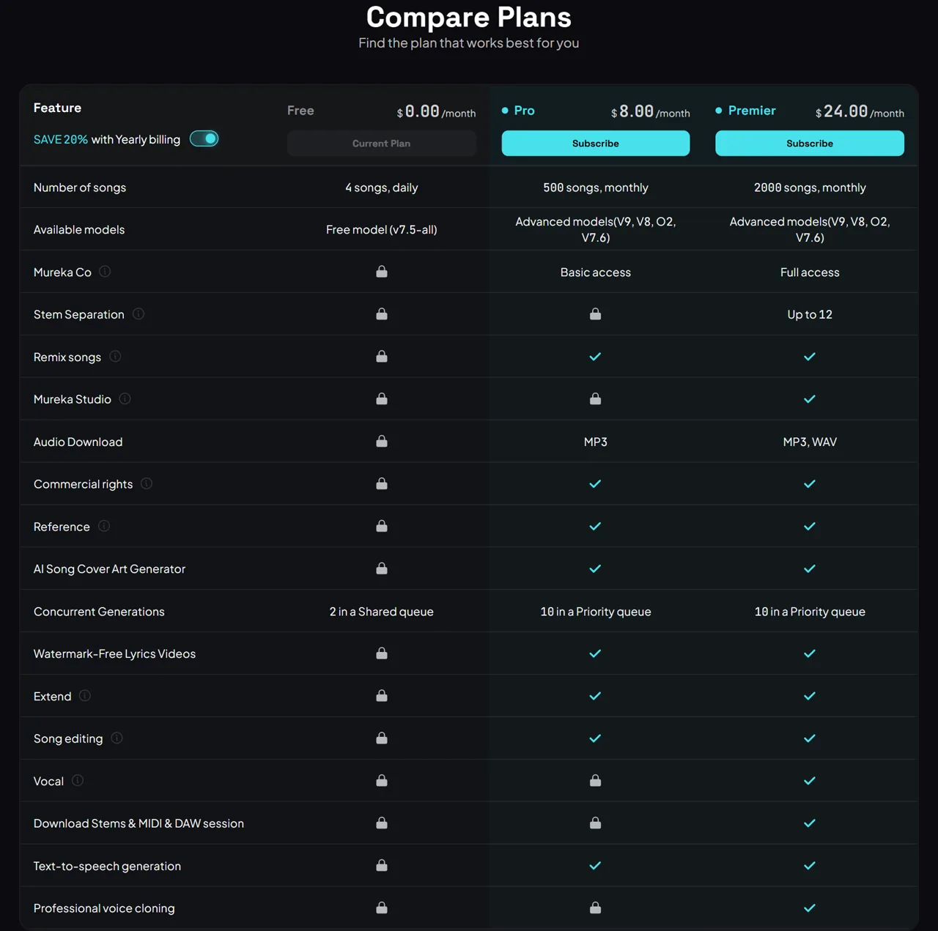Click the Pro checkmark for Remix songs

coord(595,357)
